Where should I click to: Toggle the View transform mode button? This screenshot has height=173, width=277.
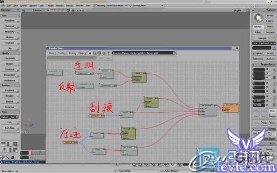[272, 111]
